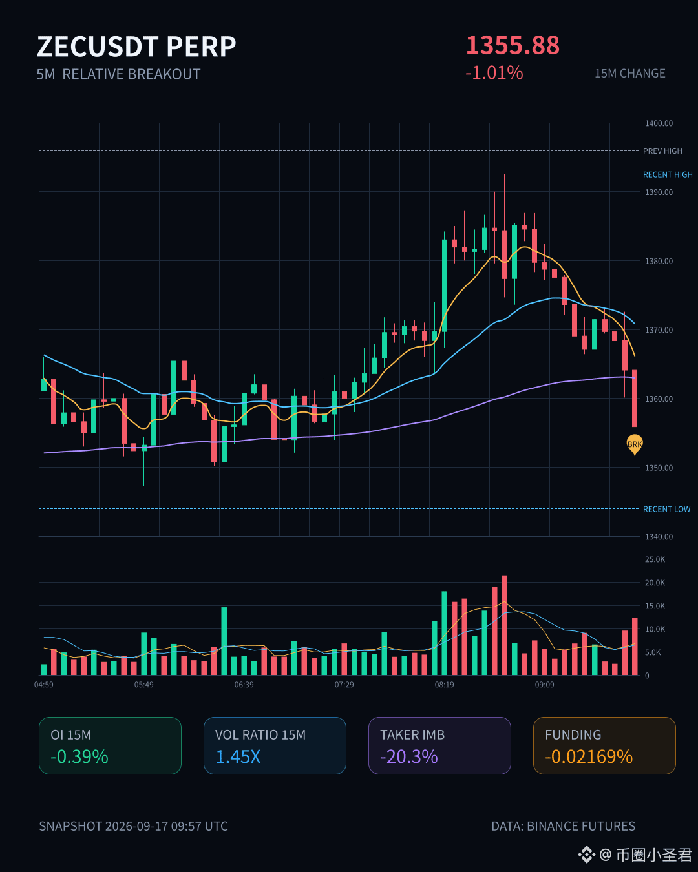Click the 1355.88 current price
Screen dimensions: 698x872
click(513, 45)
